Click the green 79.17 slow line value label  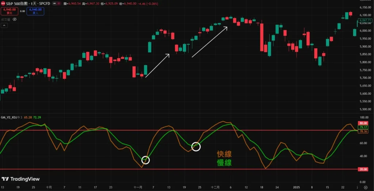tap(363, 127)
